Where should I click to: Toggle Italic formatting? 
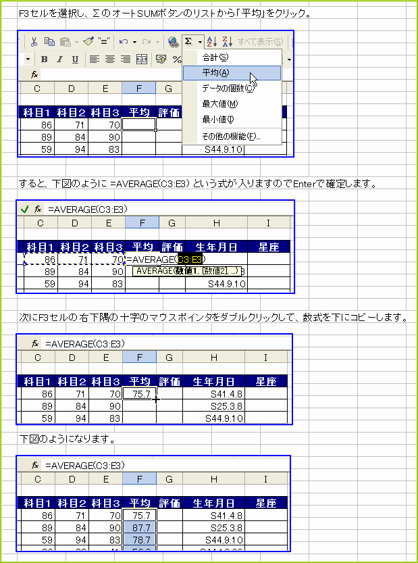(x=60, y=59)
